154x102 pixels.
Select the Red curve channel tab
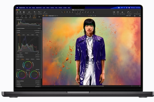coord(28,35)
